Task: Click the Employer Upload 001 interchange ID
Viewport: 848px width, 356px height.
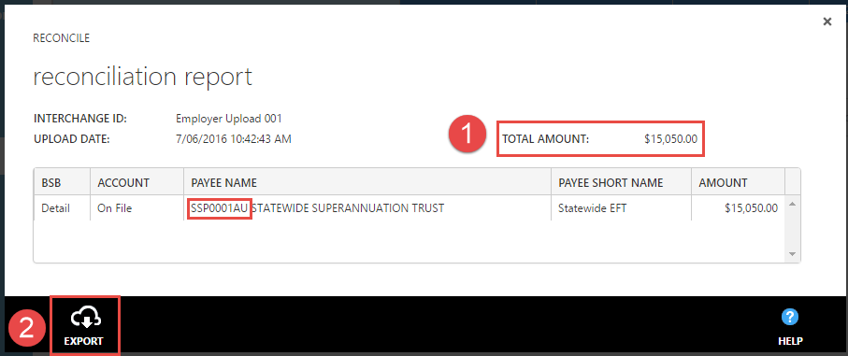Action: coord(229,119)
